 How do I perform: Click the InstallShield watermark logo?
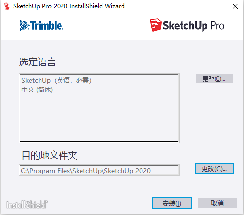[x=27, y=204]
